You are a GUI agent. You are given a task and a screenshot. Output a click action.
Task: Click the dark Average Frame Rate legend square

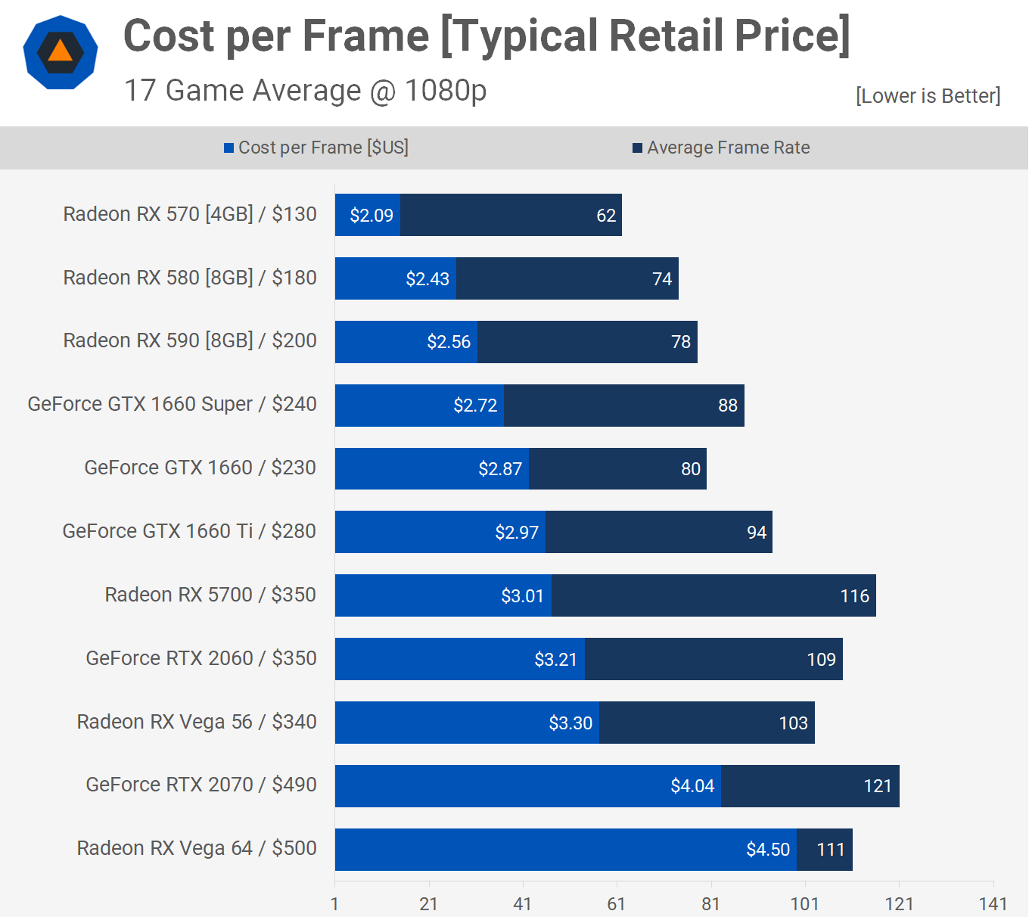[x=637, y=148]
